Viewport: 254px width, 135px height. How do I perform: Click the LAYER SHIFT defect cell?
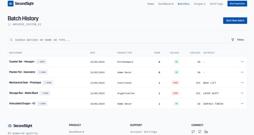[211, 93]
